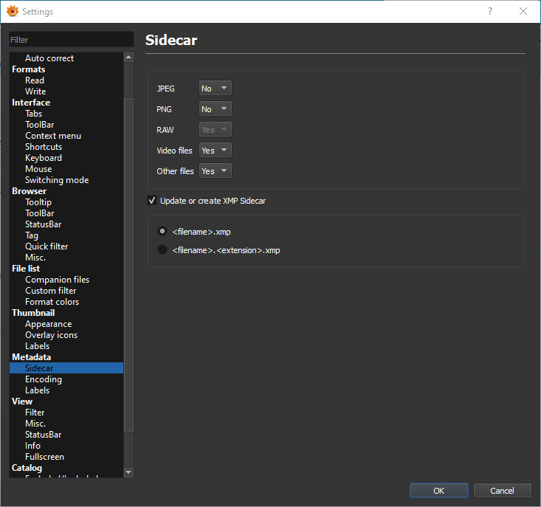Open the Shortcuts settings page

44,147
